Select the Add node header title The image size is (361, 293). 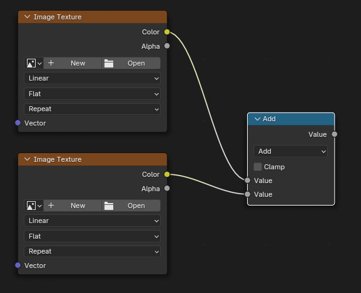269,119
